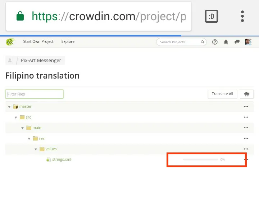Open the help question mark icon
This screenshot has width=259, height=204.
(215, 42)
